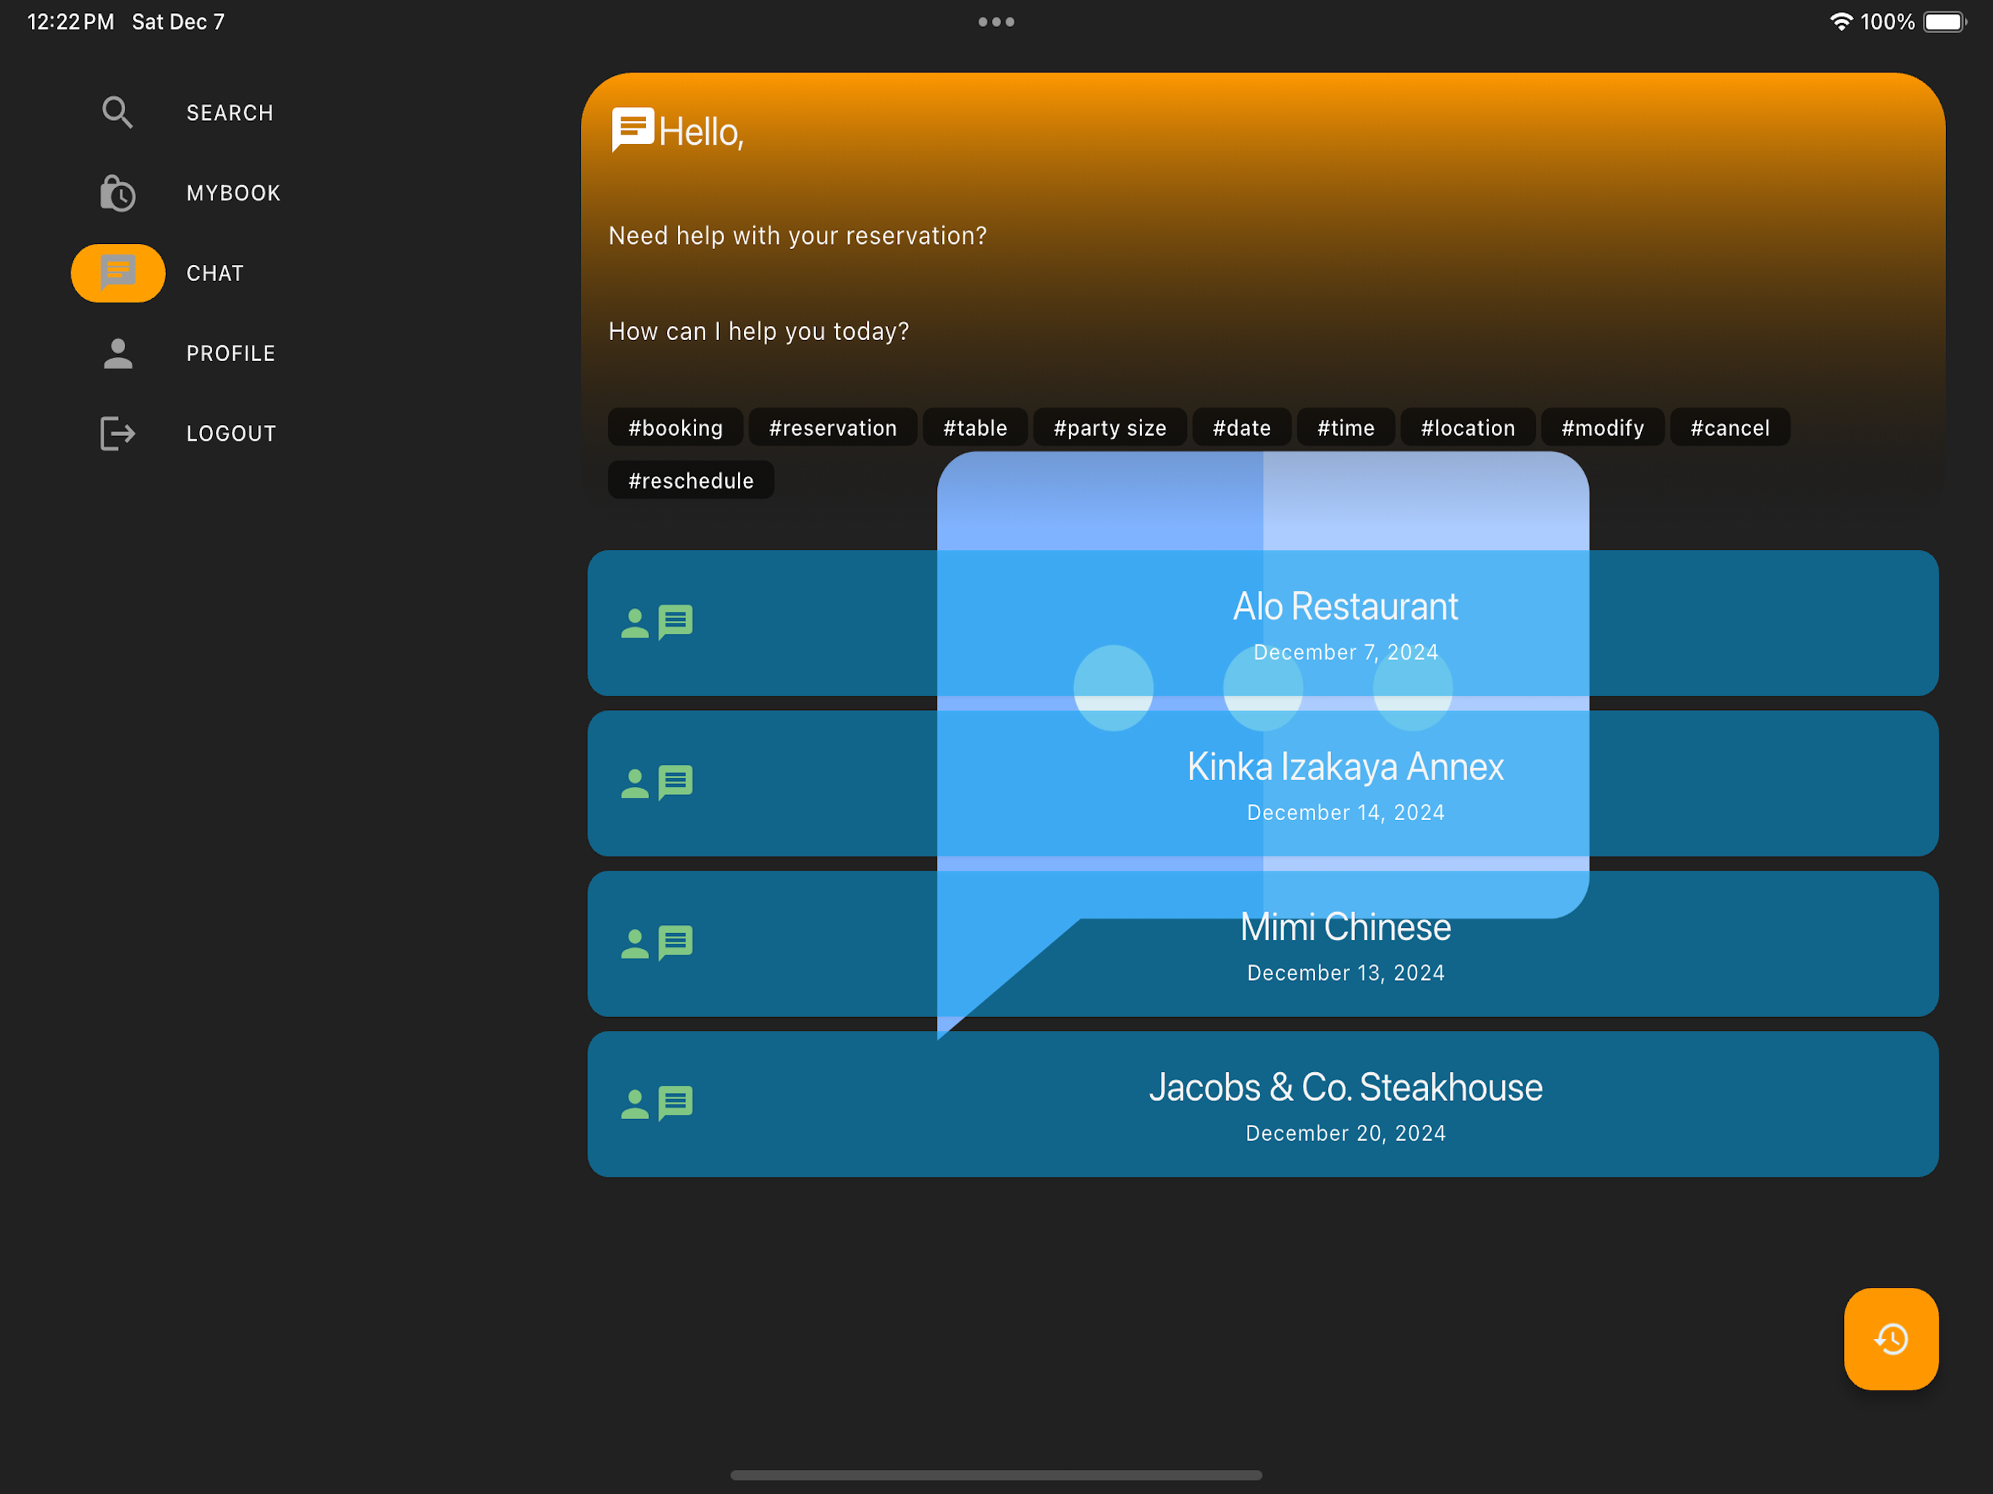Viewport: 1993px width, 1494px height.
Task: Tap the #party size tag chip
Action: coord(1110,428)
